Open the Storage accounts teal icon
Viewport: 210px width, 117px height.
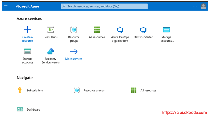click(x=28, y=51)
